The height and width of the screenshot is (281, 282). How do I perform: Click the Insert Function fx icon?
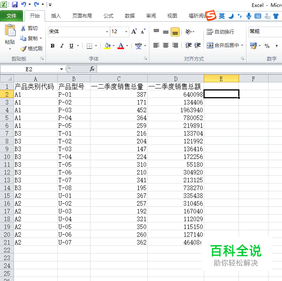tap(92, 69)
